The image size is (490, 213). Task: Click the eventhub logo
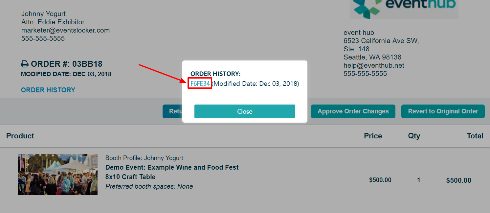pos(404,9)
